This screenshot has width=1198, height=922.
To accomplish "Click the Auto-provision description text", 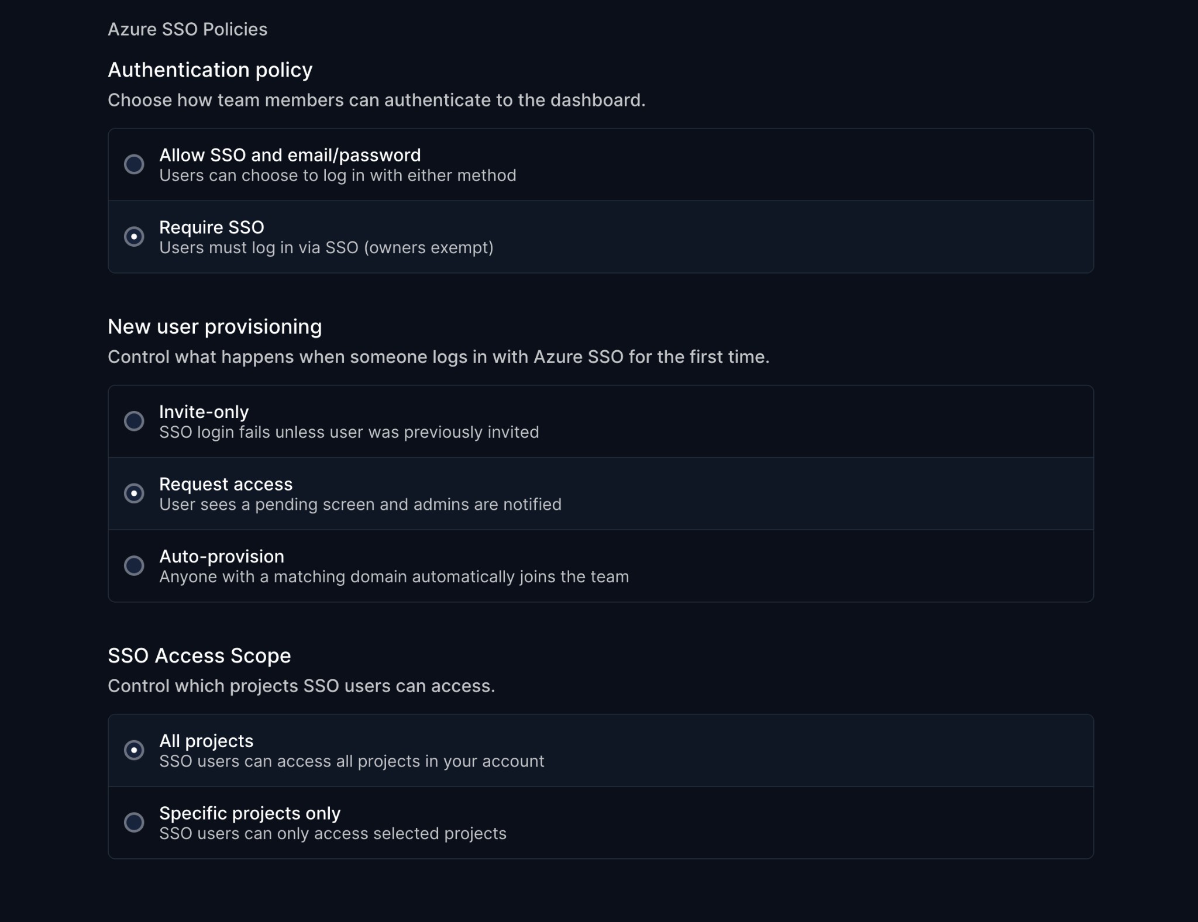I will [x=394, y=576].
